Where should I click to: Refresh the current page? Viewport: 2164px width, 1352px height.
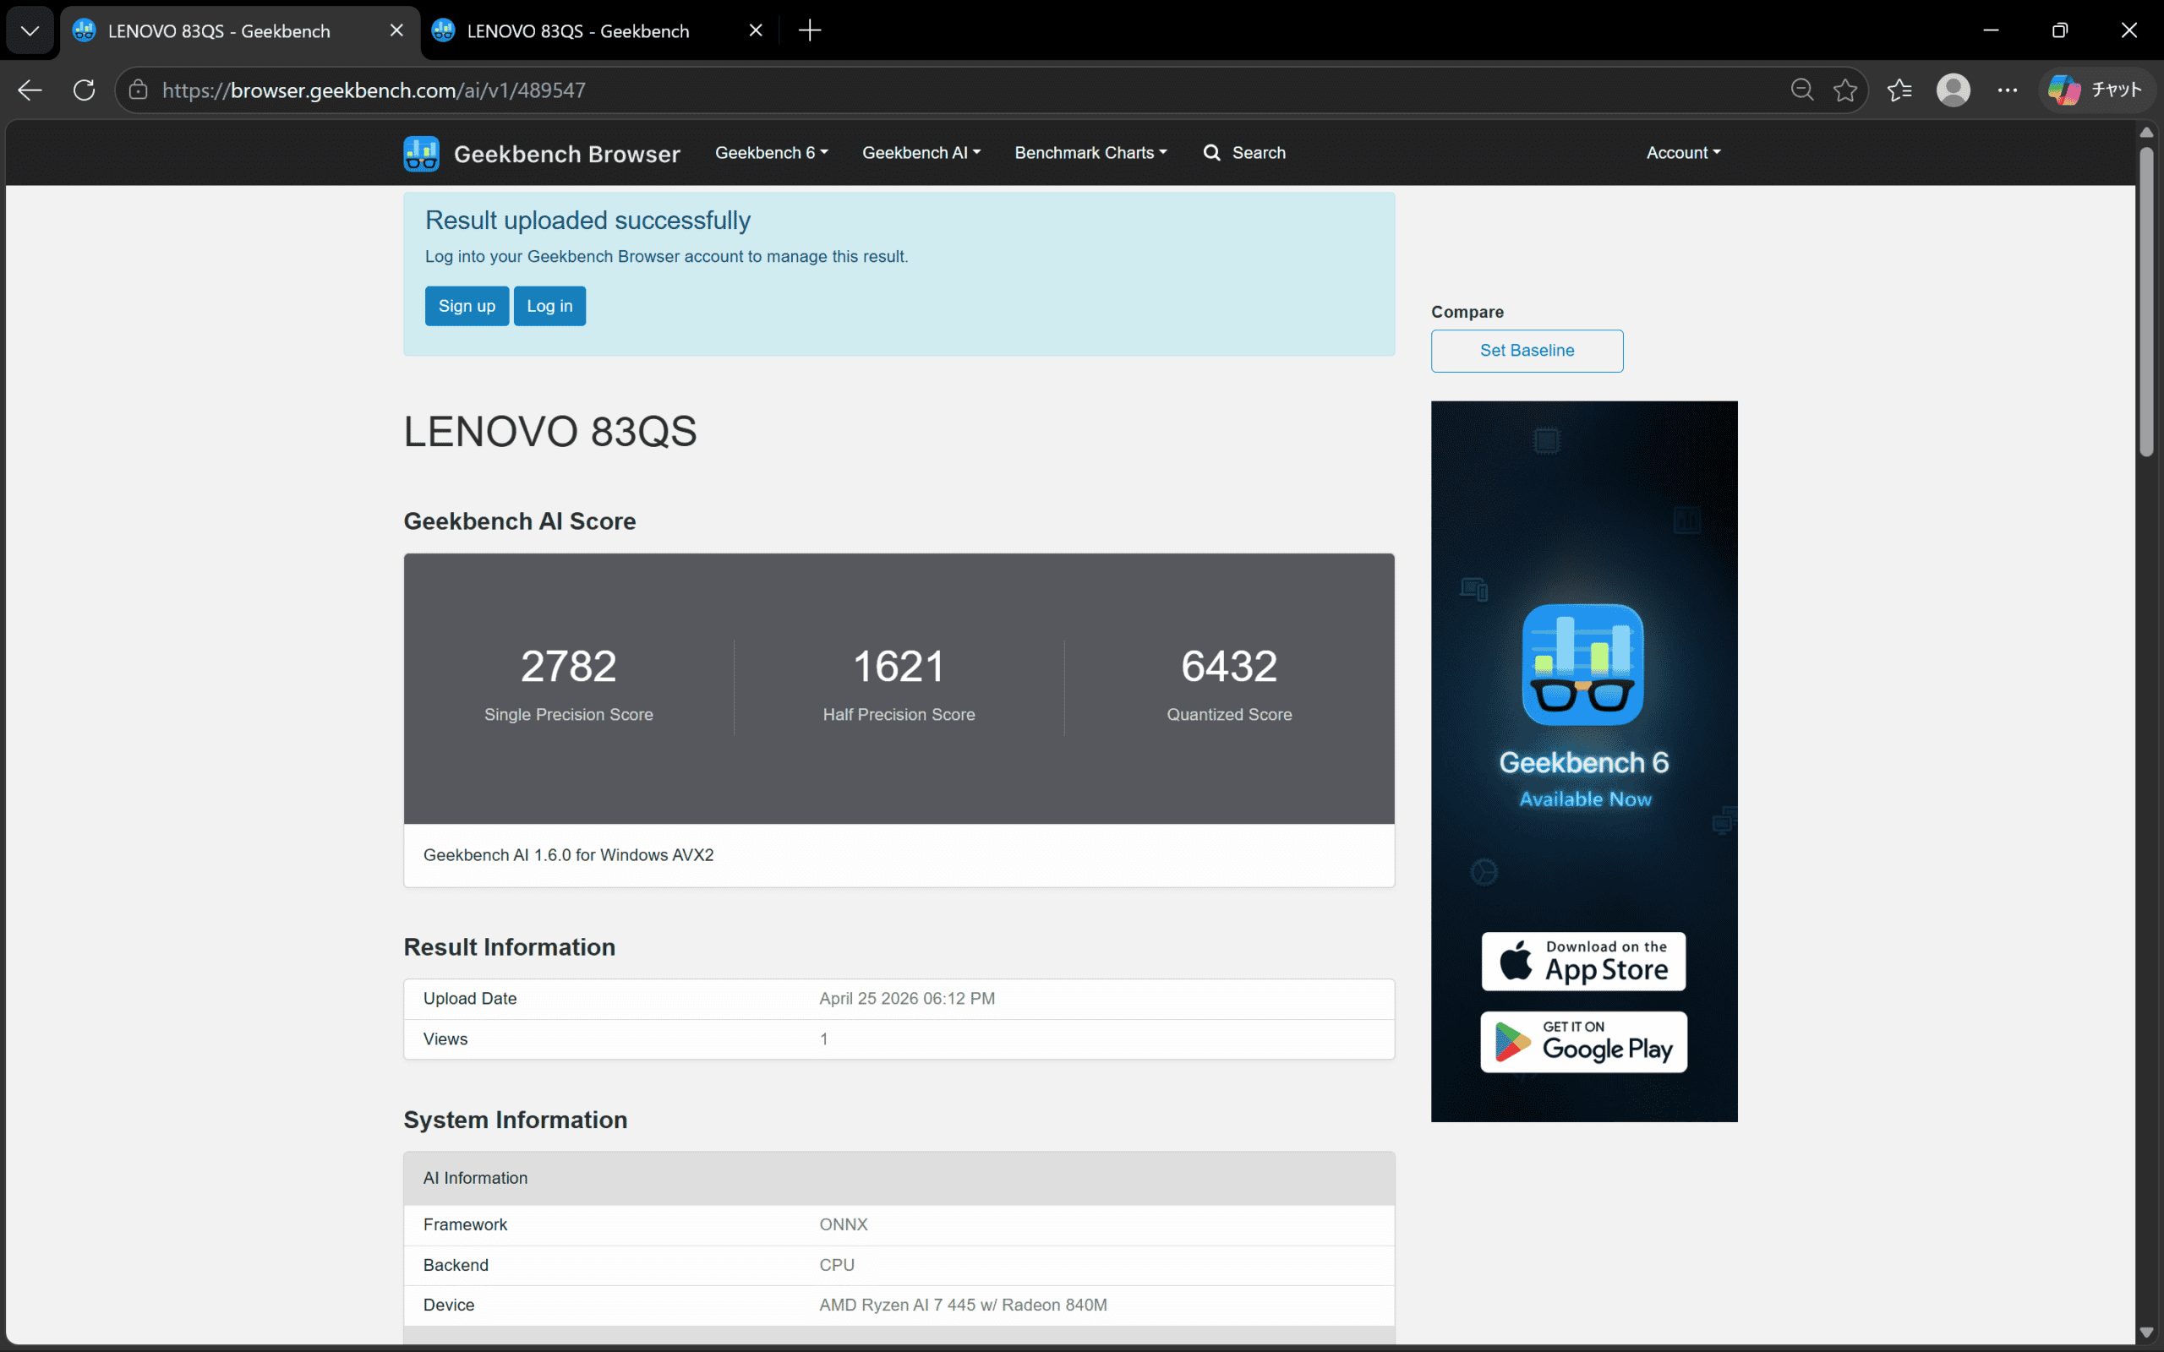point(83,90)
